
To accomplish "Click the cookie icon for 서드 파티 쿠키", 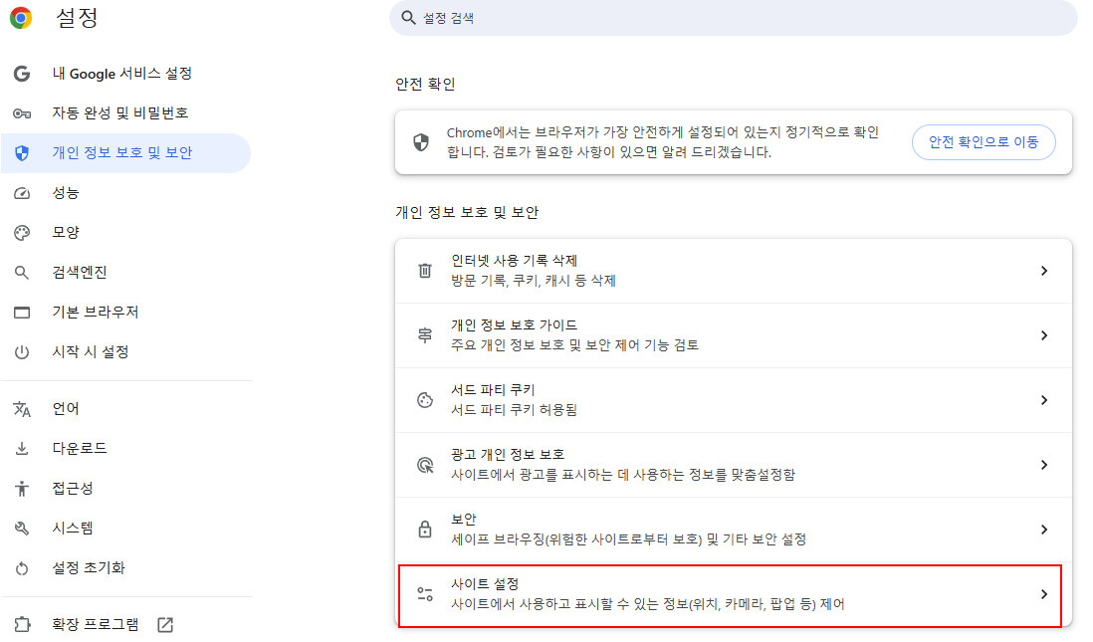I will pos(425,400).
